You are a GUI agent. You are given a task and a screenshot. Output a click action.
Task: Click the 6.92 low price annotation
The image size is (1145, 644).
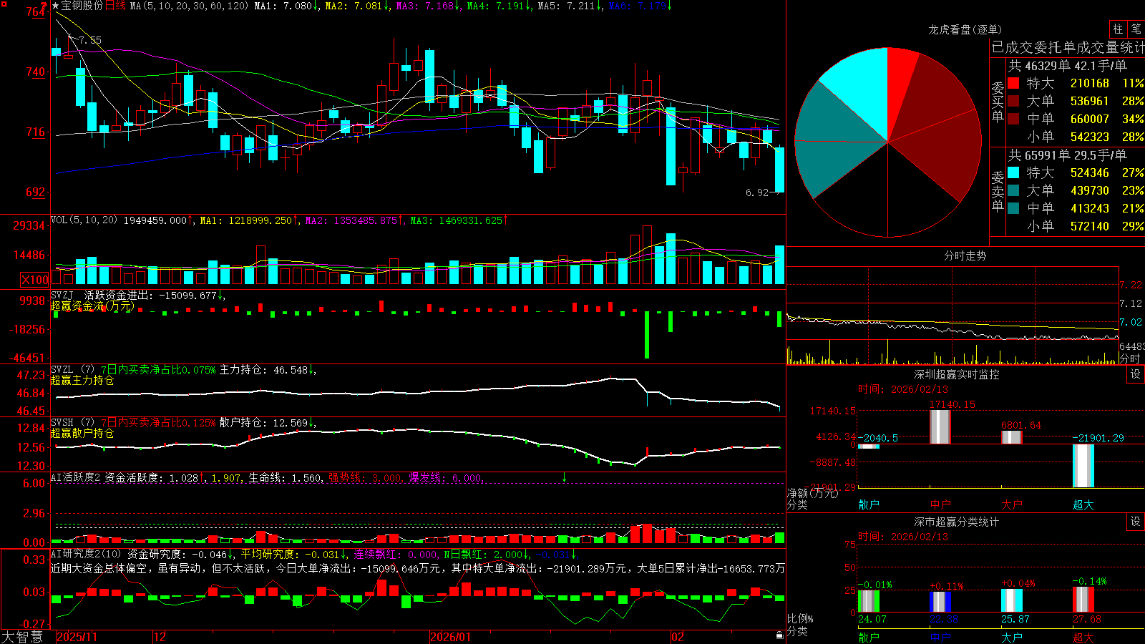tap(756, 192)
